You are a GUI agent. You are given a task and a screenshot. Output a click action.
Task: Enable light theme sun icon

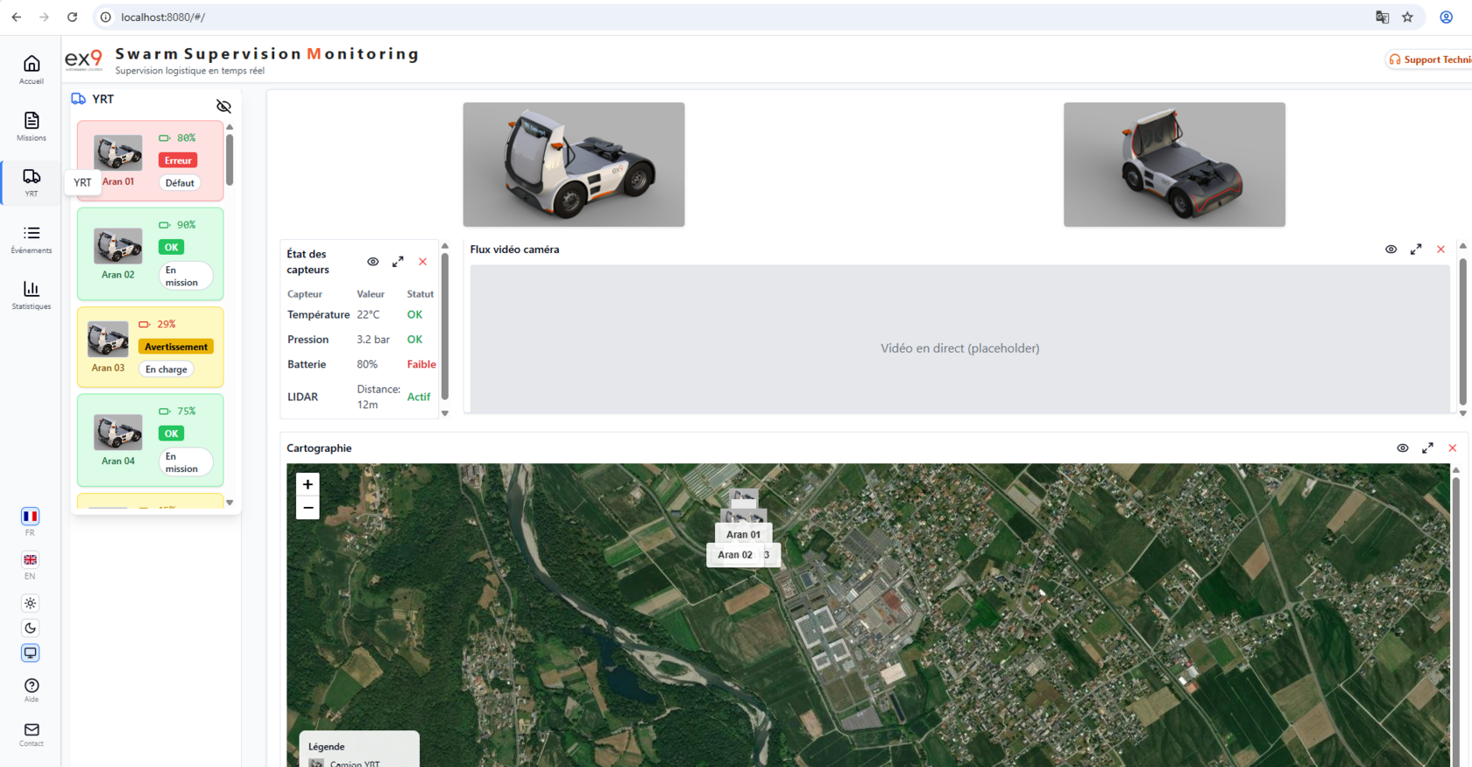tap(31, 603)
